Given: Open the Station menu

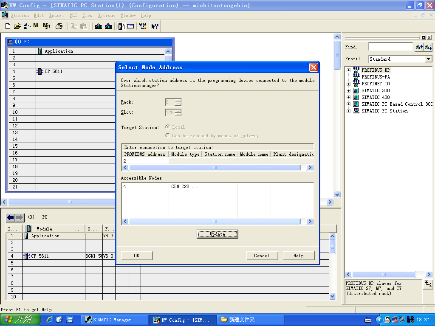Looking at the screenshot, I should [x=20, y=16].
